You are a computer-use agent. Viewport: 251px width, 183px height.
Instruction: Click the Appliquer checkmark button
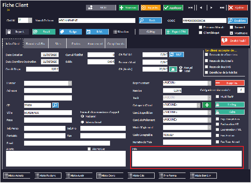click(x=173, y=8)
